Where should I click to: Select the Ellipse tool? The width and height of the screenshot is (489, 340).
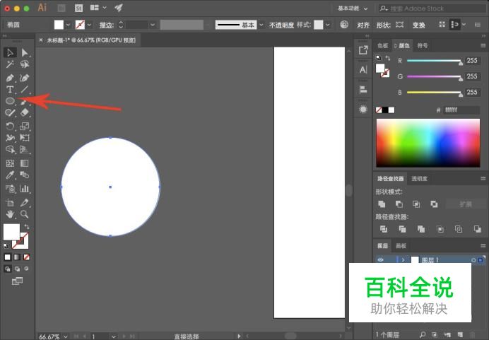(x=10, y=101)
